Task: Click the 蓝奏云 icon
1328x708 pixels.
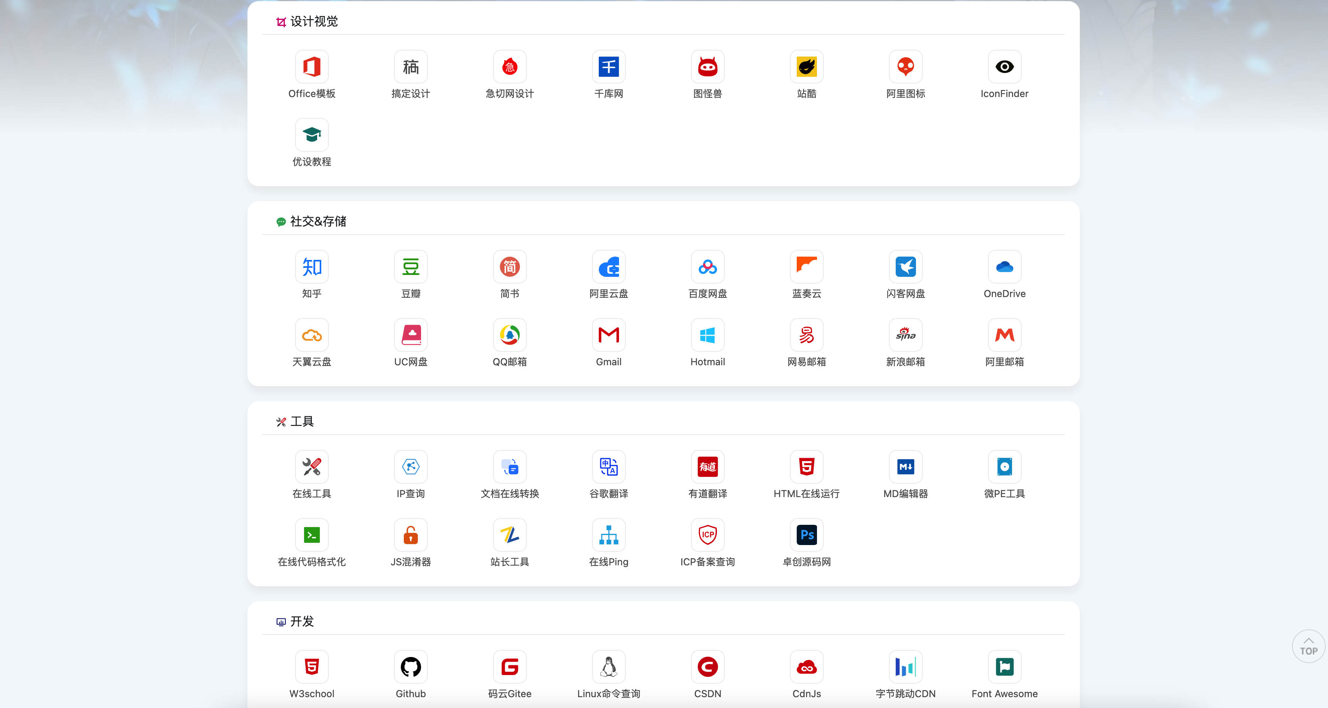Action: (x=806, y=267)
